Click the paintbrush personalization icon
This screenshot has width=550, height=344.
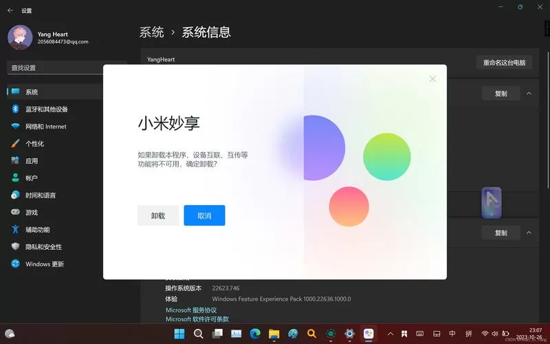coord(15,143)
